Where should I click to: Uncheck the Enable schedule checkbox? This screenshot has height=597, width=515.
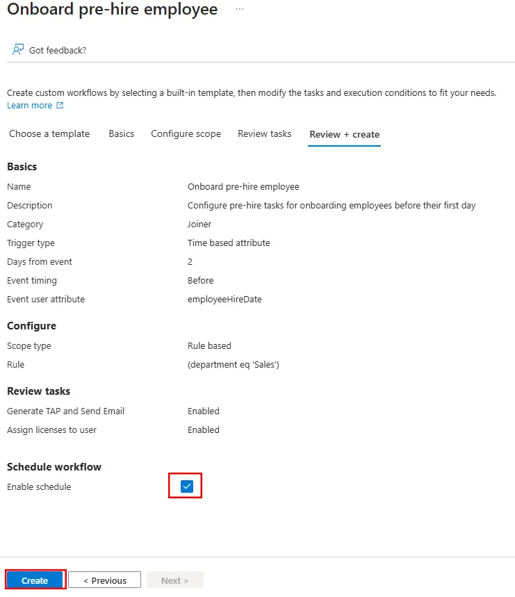[187, 486]
